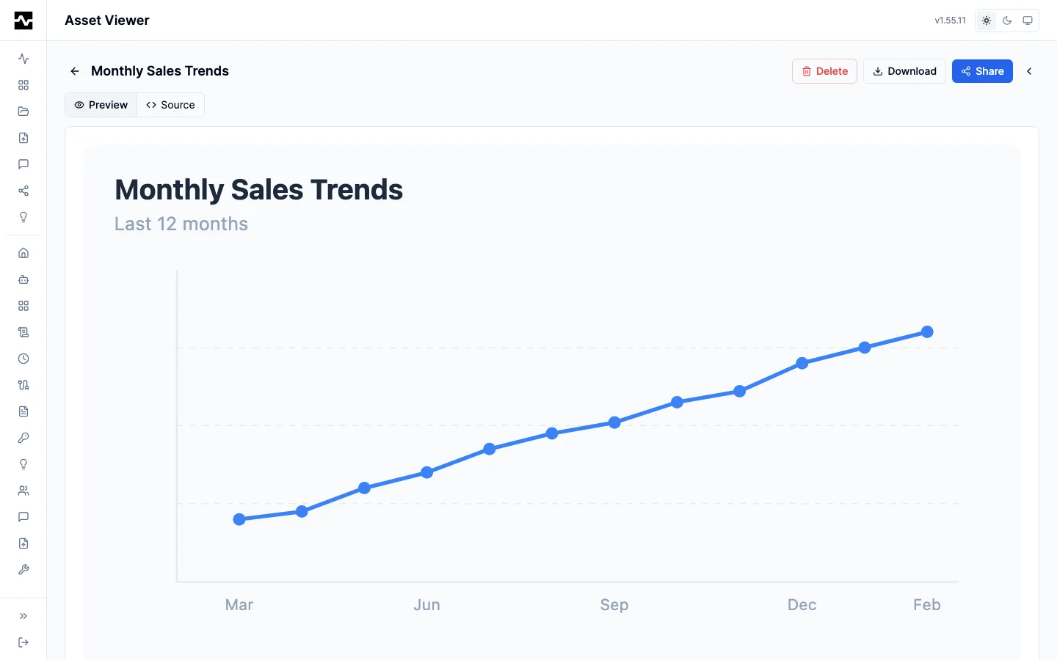The width and height of the screenshot is (1057, 660).
Task: Click the clock history sidebar icon
Action: pos(23,359)
